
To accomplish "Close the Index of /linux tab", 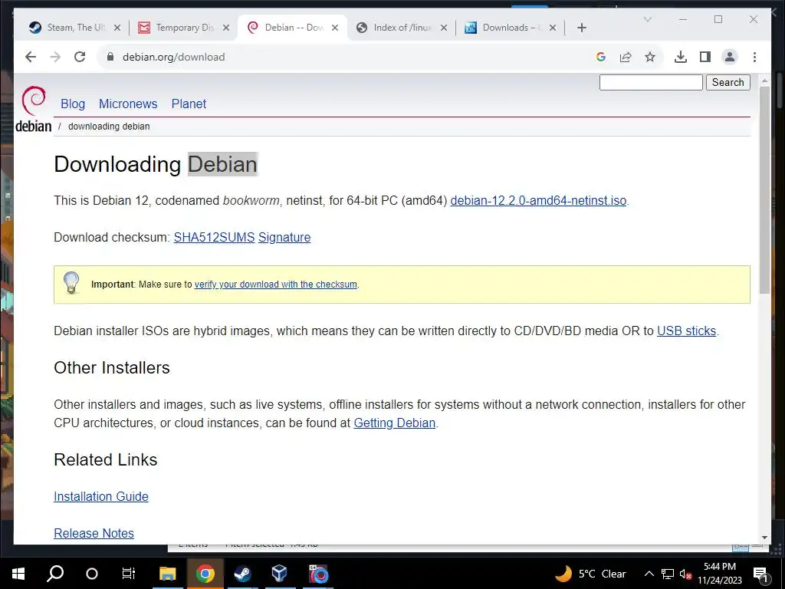I will click(444, 28).
